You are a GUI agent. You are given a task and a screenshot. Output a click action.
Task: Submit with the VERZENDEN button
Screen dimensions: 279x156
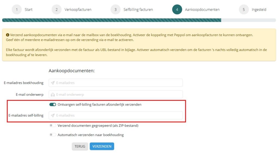tap(102, 146)
